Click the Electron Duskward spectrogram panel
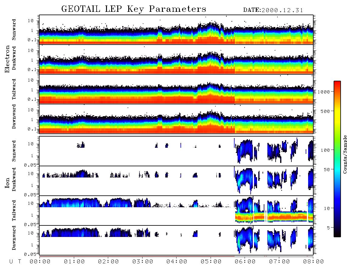Viewport: 347px width, 267px height. click(176, 59)
